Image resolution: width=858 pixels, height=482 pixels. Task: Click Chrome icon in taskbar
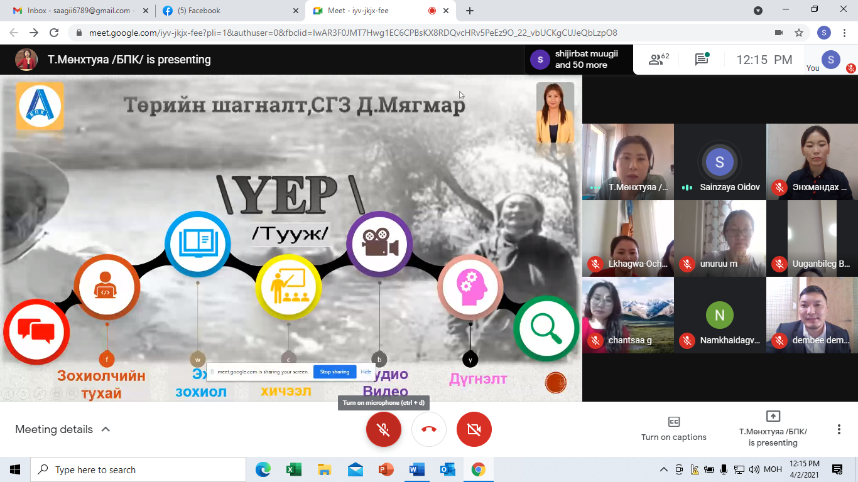pyautogui.click(x=479, y=469)
